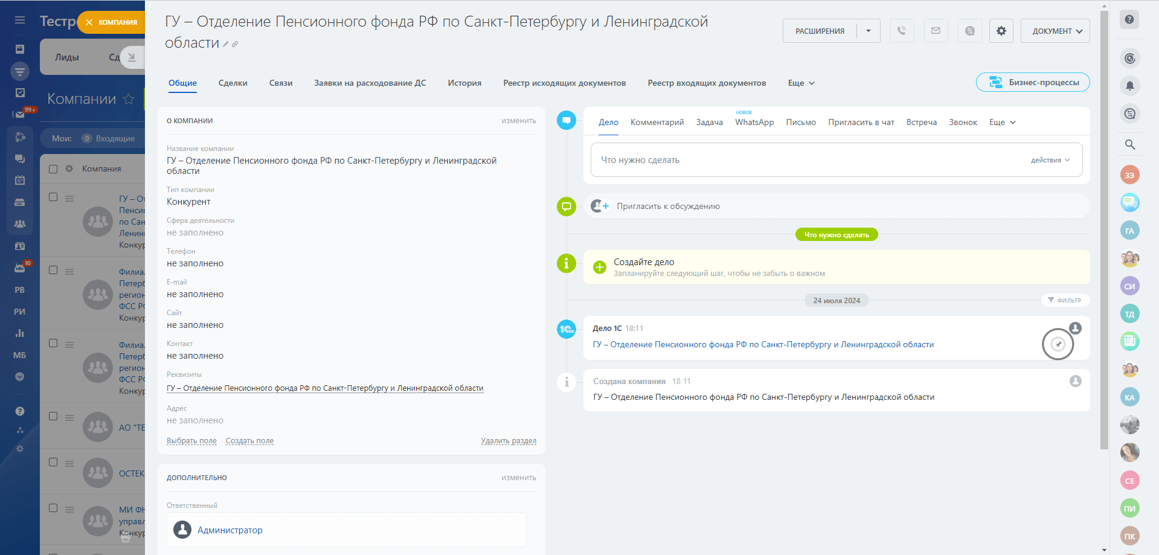The image size is (1159, 555).
Task: Tick the checkbox for АО "ТЕ row
Action: (x=53, y=417)
